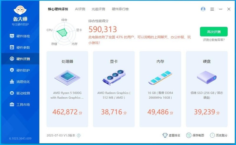
Task: Click the 评测分数有异常? link
Action: pos(214,40)
